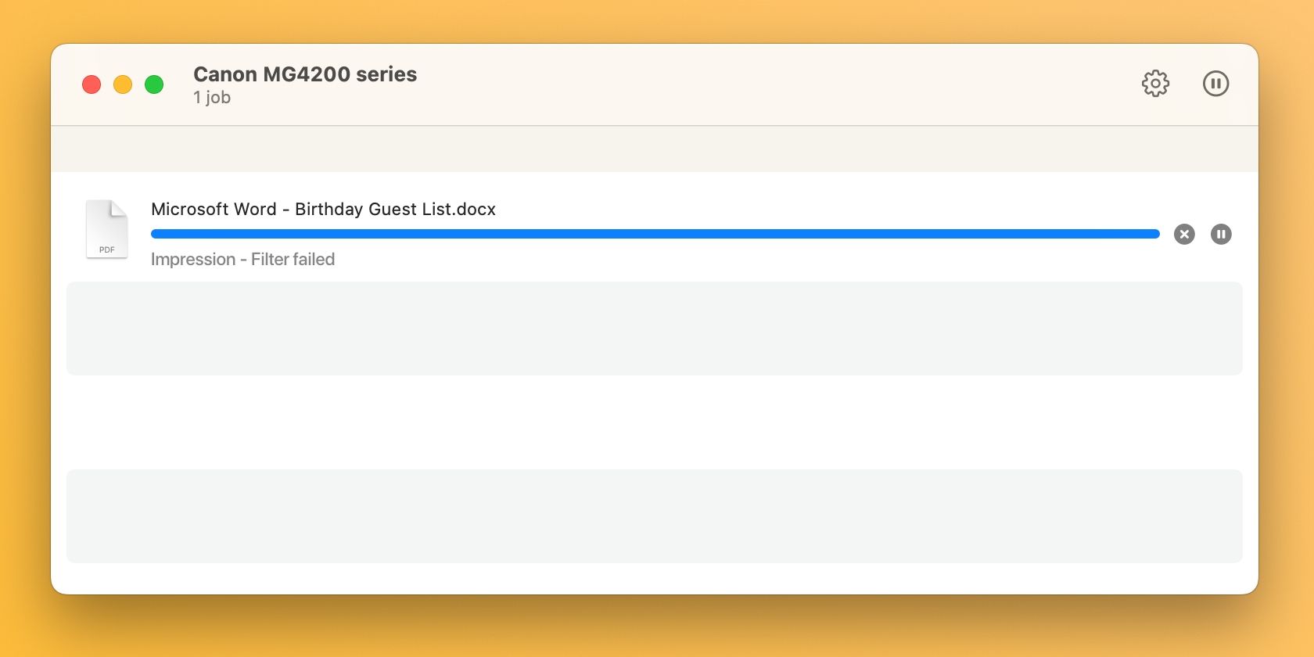Click the blue print progress bar
The width and height of the screenshot is (1314, 657).
655,233
